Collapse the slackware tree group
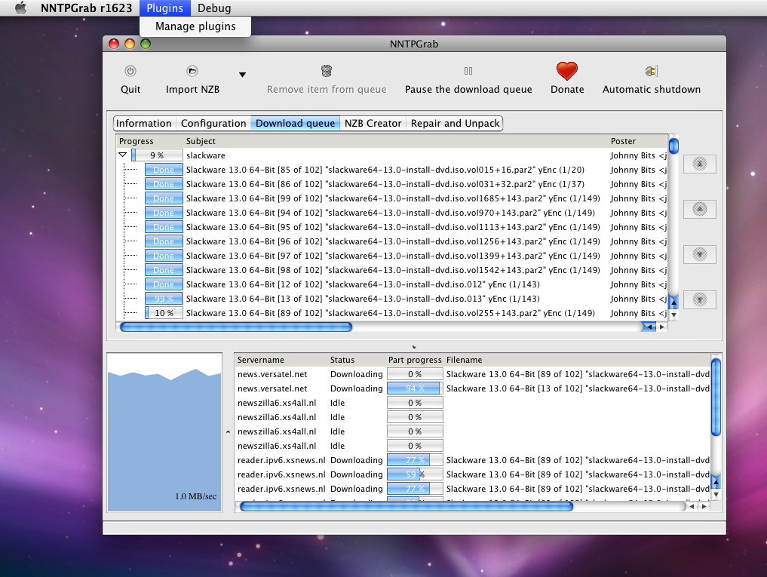Screen dimensions: 767x577 point(123,155)
